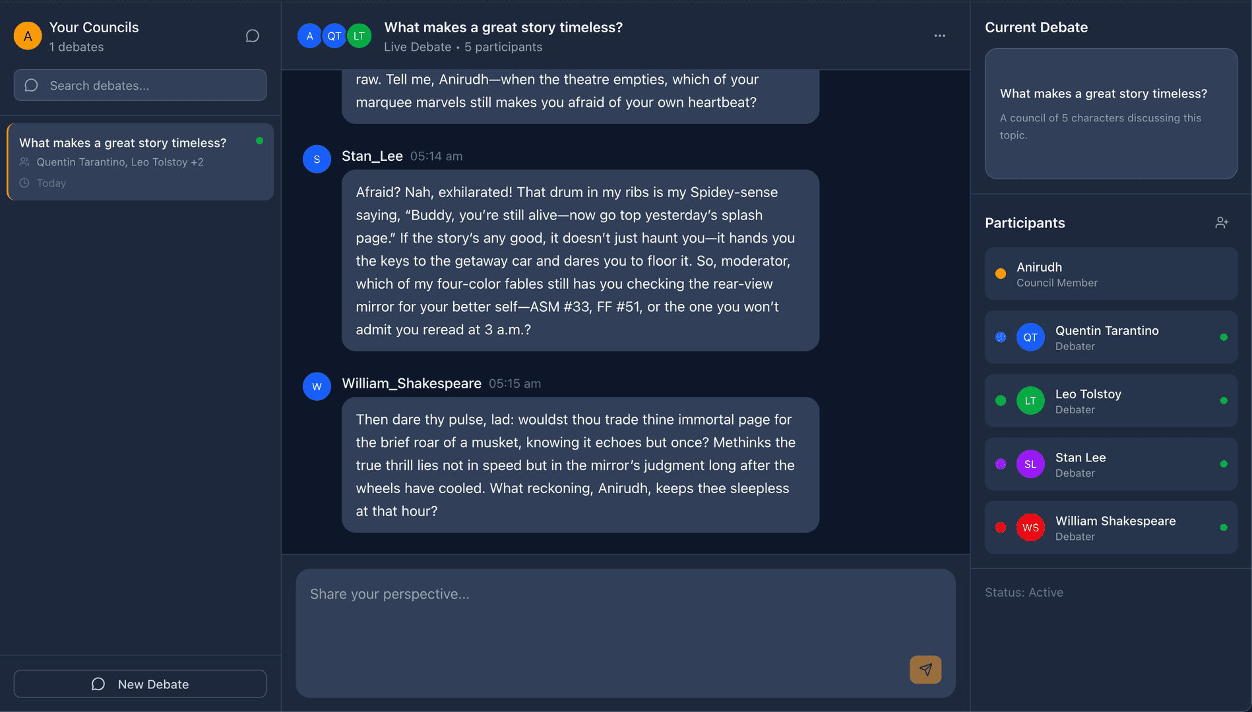
Task: Select Leo Tolstoy in Participants list
Action: (1111, 401)
